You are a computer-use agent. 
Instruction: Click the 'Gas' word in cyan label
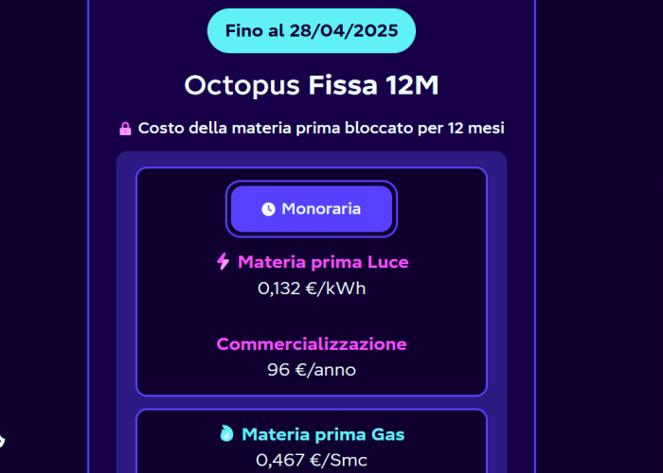[x=386, y=434]
